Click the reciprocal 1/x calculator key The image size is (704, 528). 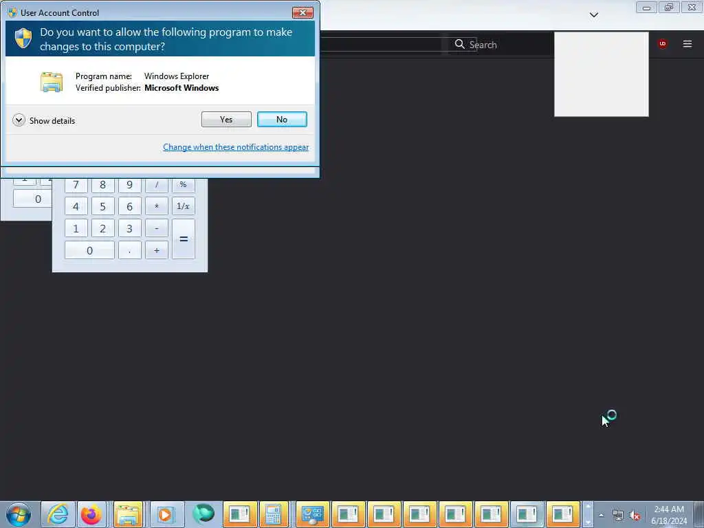(x=183, y=206)
